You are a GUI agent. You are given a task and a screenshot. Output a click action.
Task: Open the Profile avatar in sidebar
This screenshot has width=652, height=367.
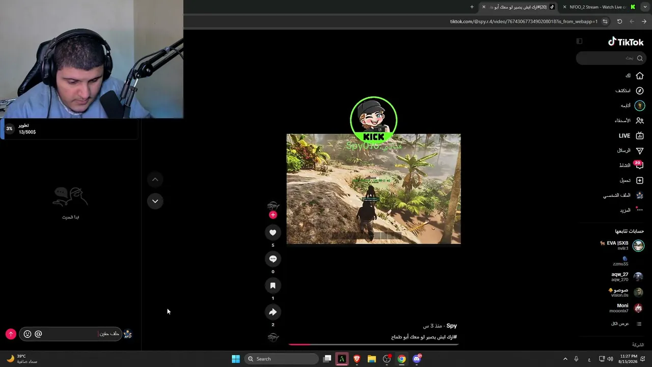[x=640, y=195]
